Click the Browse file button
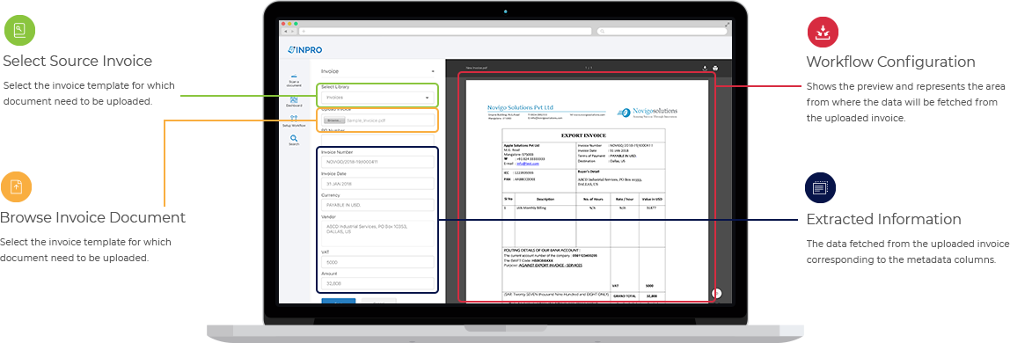 tap(333, 120)
